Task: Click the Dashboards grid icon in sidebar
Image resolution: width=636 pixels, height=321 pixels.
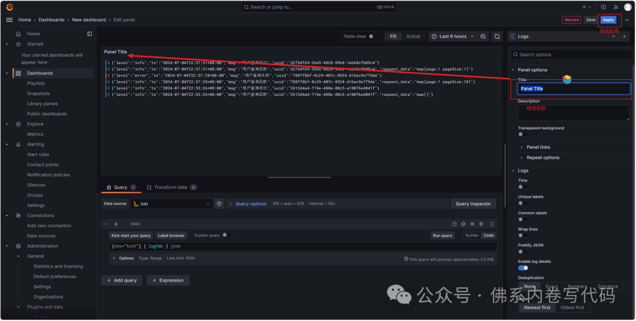Action: tap(18, 73)
